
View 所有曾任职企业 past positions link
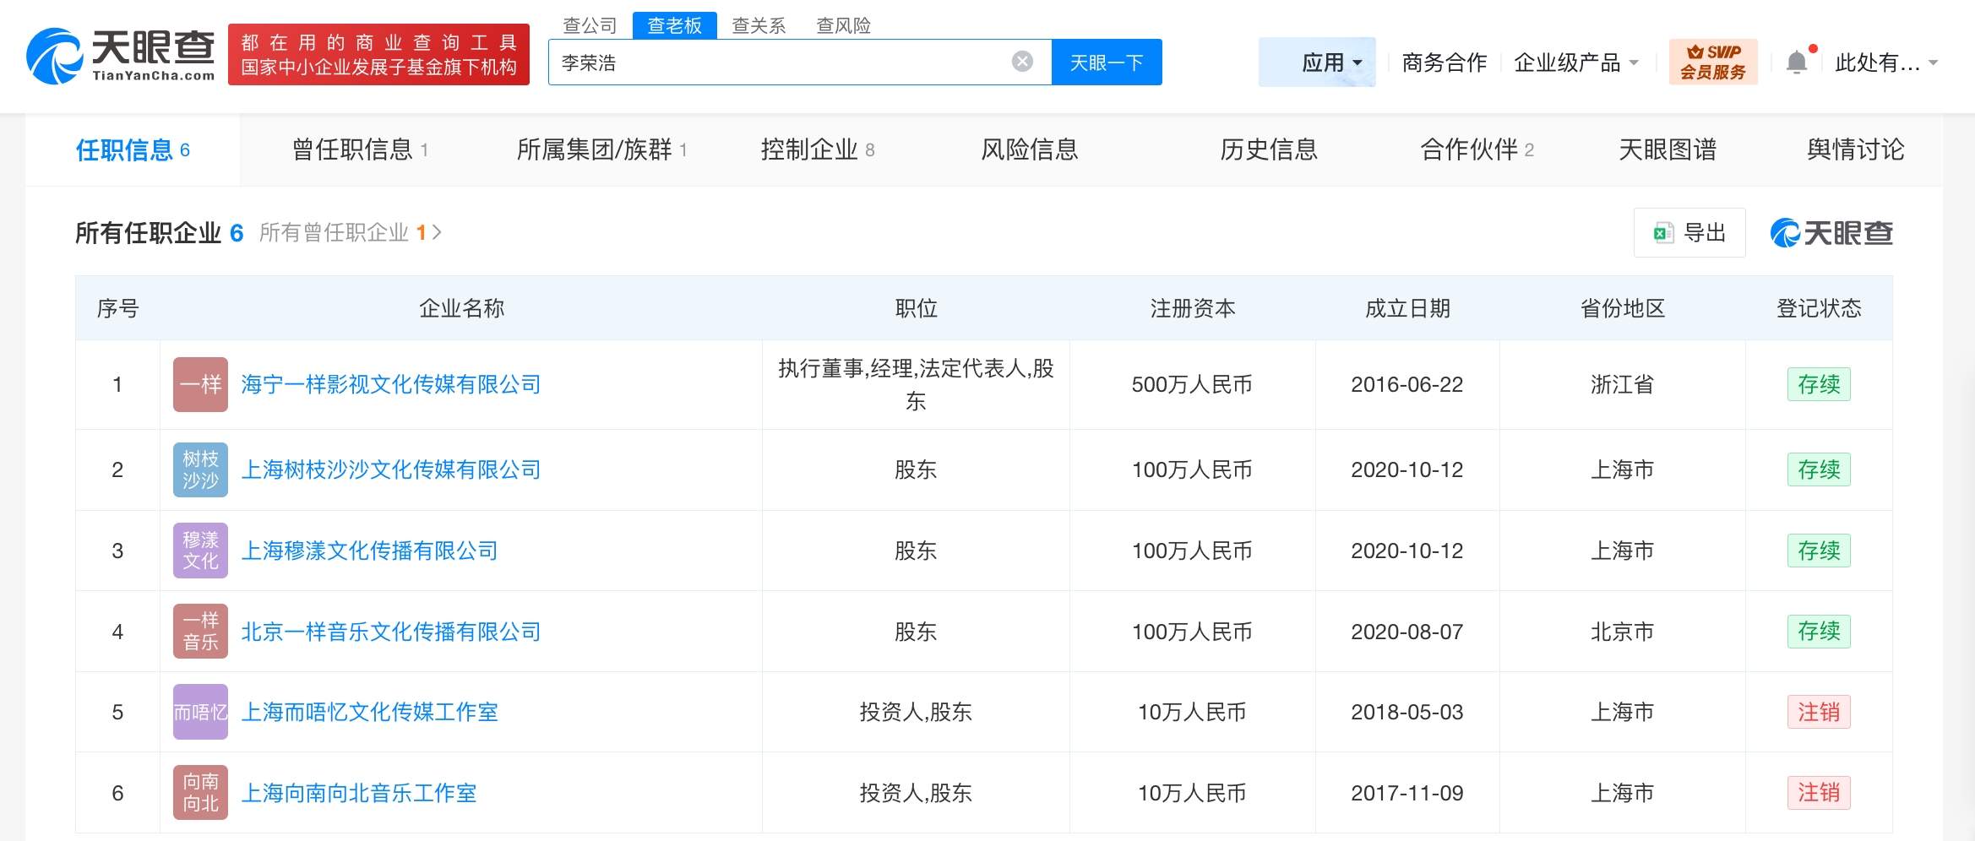[350, 233]
